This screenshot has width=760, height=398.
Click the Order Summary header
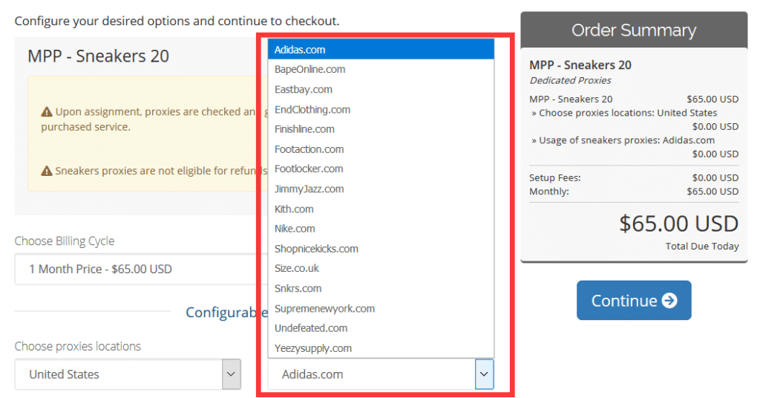coord(634,30)
